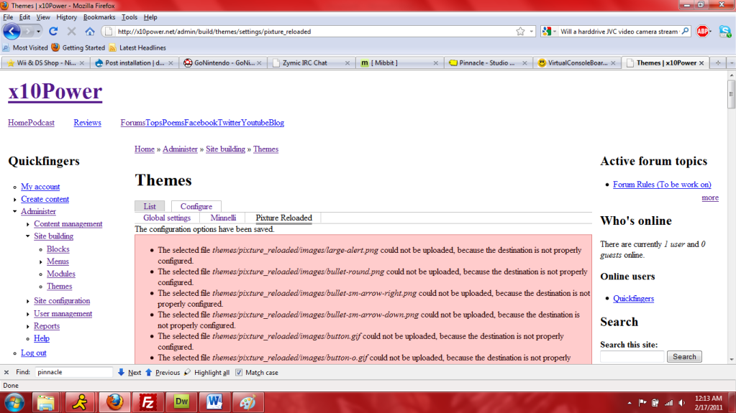Click the Firefox Back arrow button
736x413 pixels.
12,32
